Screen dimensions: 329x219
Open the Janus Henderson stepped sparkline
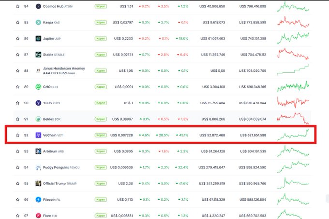(x=293, y=70)
